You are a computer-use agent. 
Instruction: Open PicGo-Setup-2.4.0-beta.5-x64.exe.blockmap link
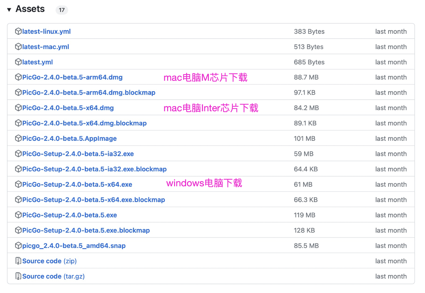tap(94, 200)
